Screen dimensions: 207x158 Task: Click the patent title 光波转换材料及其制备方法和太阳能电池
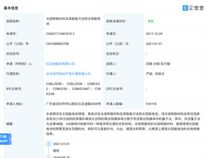coord(73,21)
